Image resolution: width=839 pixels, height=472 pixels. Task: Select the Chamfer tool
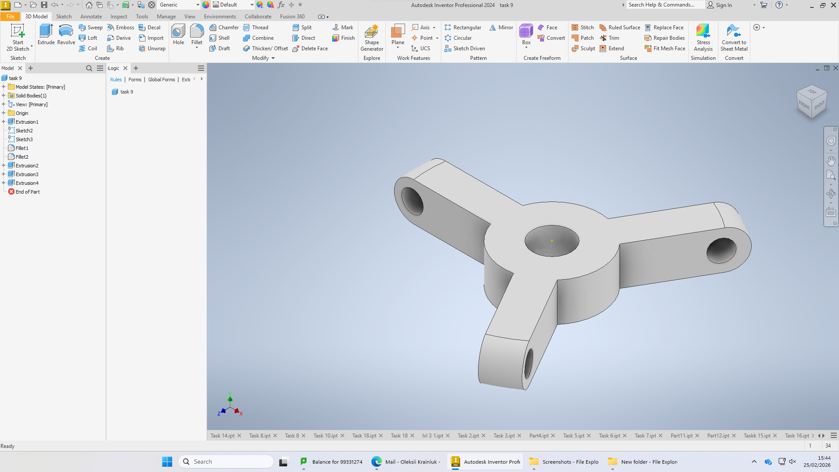click(x=224, y=28)
